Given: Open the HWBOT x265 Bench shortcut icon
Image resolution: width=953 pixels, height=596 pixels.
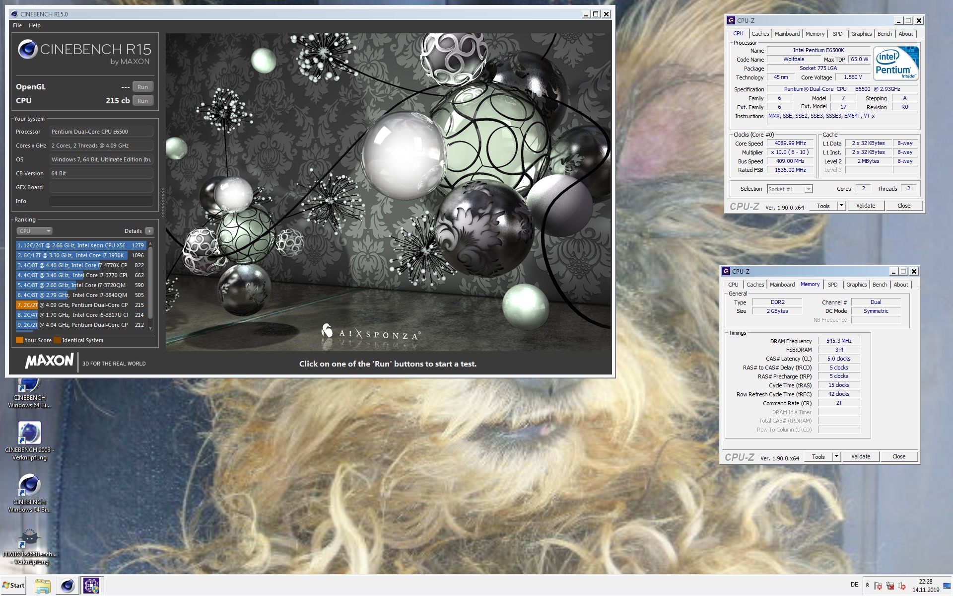Looking at the screenshot, I should click(29, 546).
